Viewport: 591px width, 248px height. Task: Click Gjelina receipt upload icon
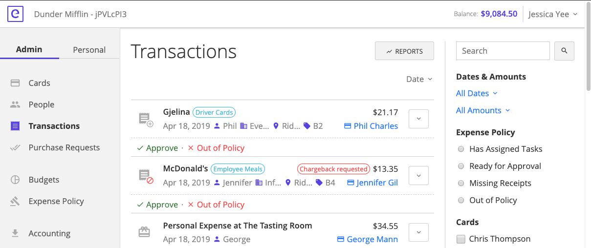145,119
